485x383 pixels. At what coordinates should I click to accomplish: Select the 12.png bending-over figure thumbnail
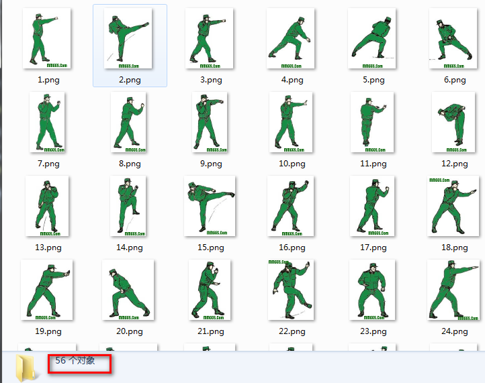pyautogui.click(x=453, y=122)
